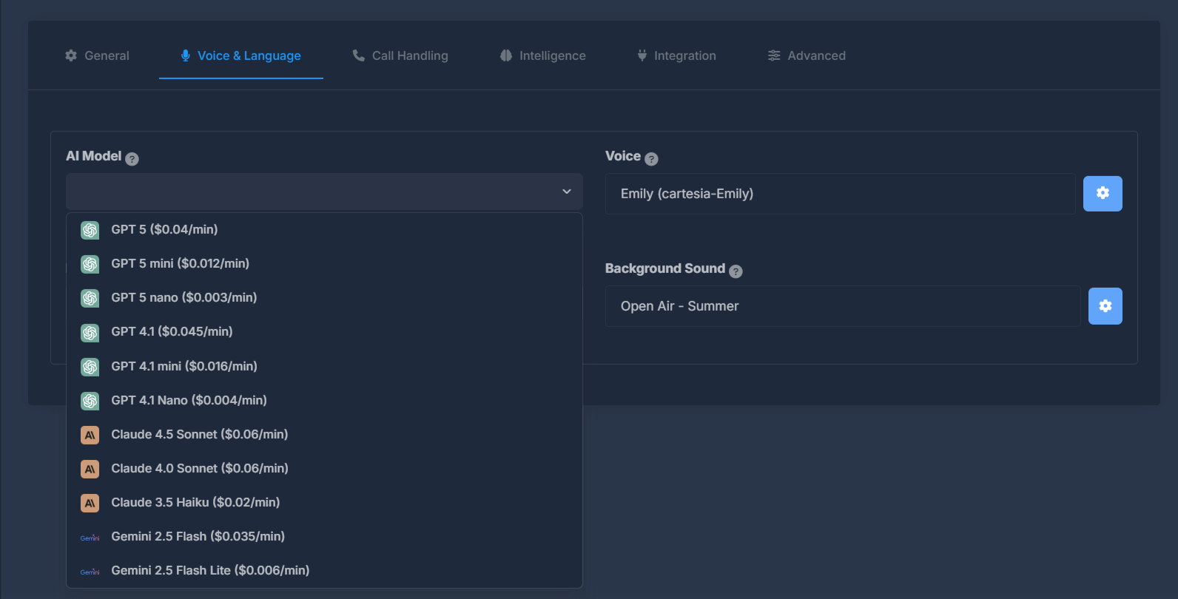Viewport: 1178px width, 599px height.
Task: Click OpenAI logo beside GPT 4.1 Nano
Action: pyautogui.click(x=90, y=401)
